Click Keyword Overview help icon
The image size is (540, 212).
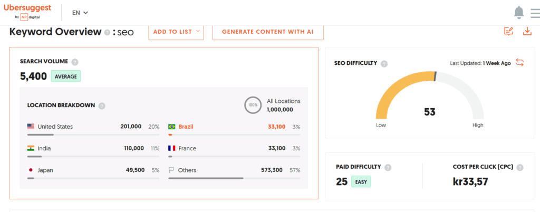tap(108, 32)
